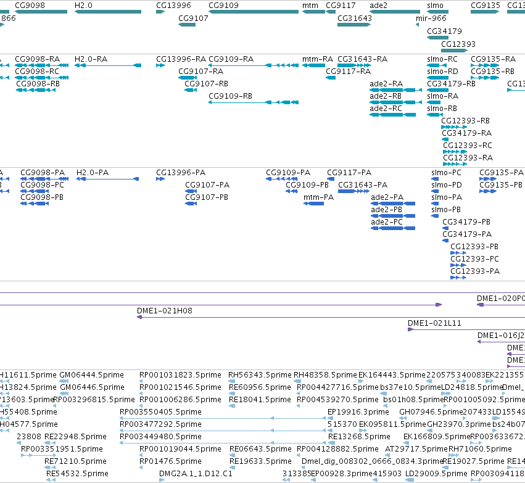Select the CG9098 gene label
This screenshot has height=483, width=525.
pyautogui.click(x=30, y=6)
